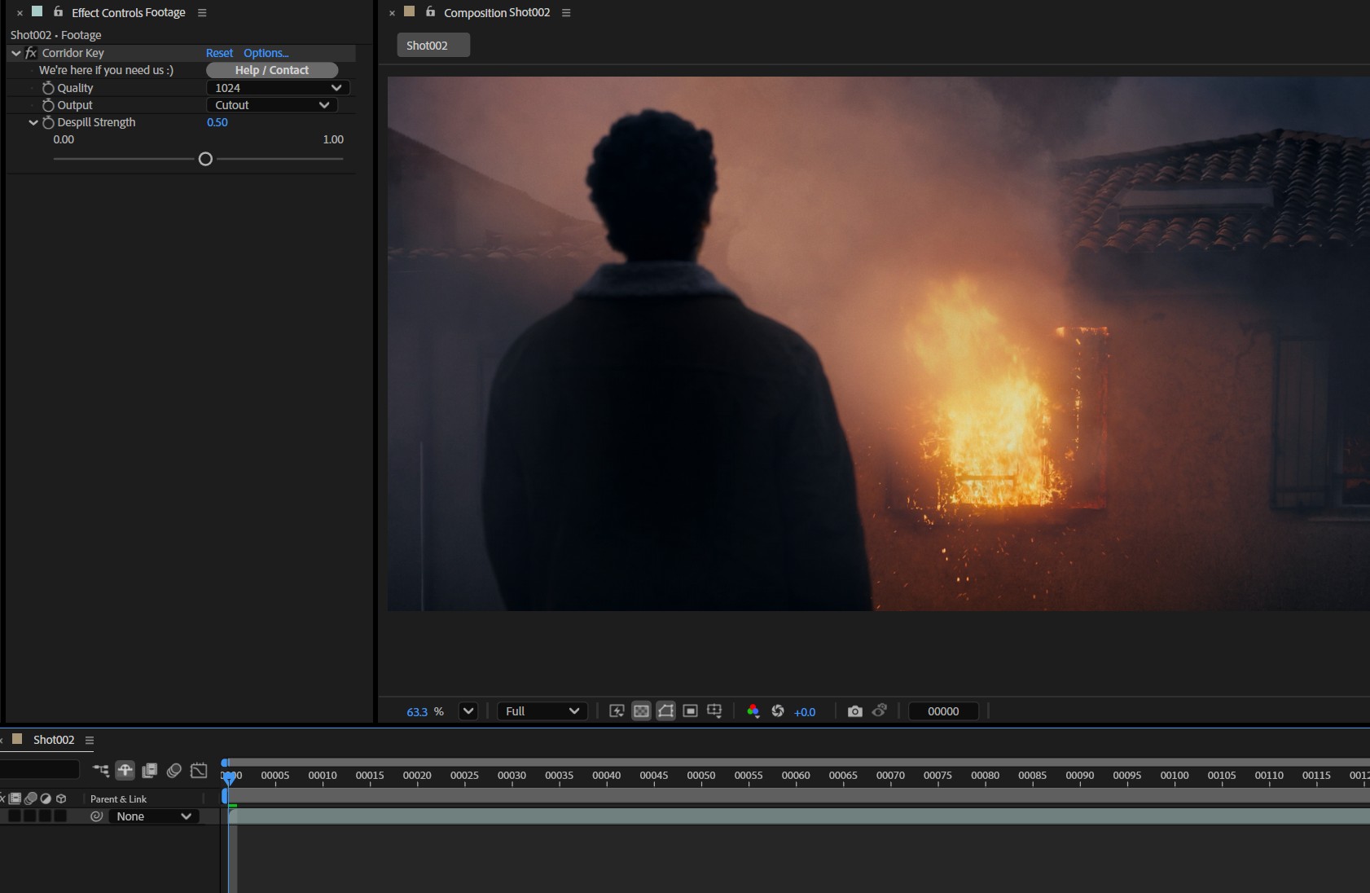
Task: Toggle lock on Effect Controls panel
Action: click(58, 12)
